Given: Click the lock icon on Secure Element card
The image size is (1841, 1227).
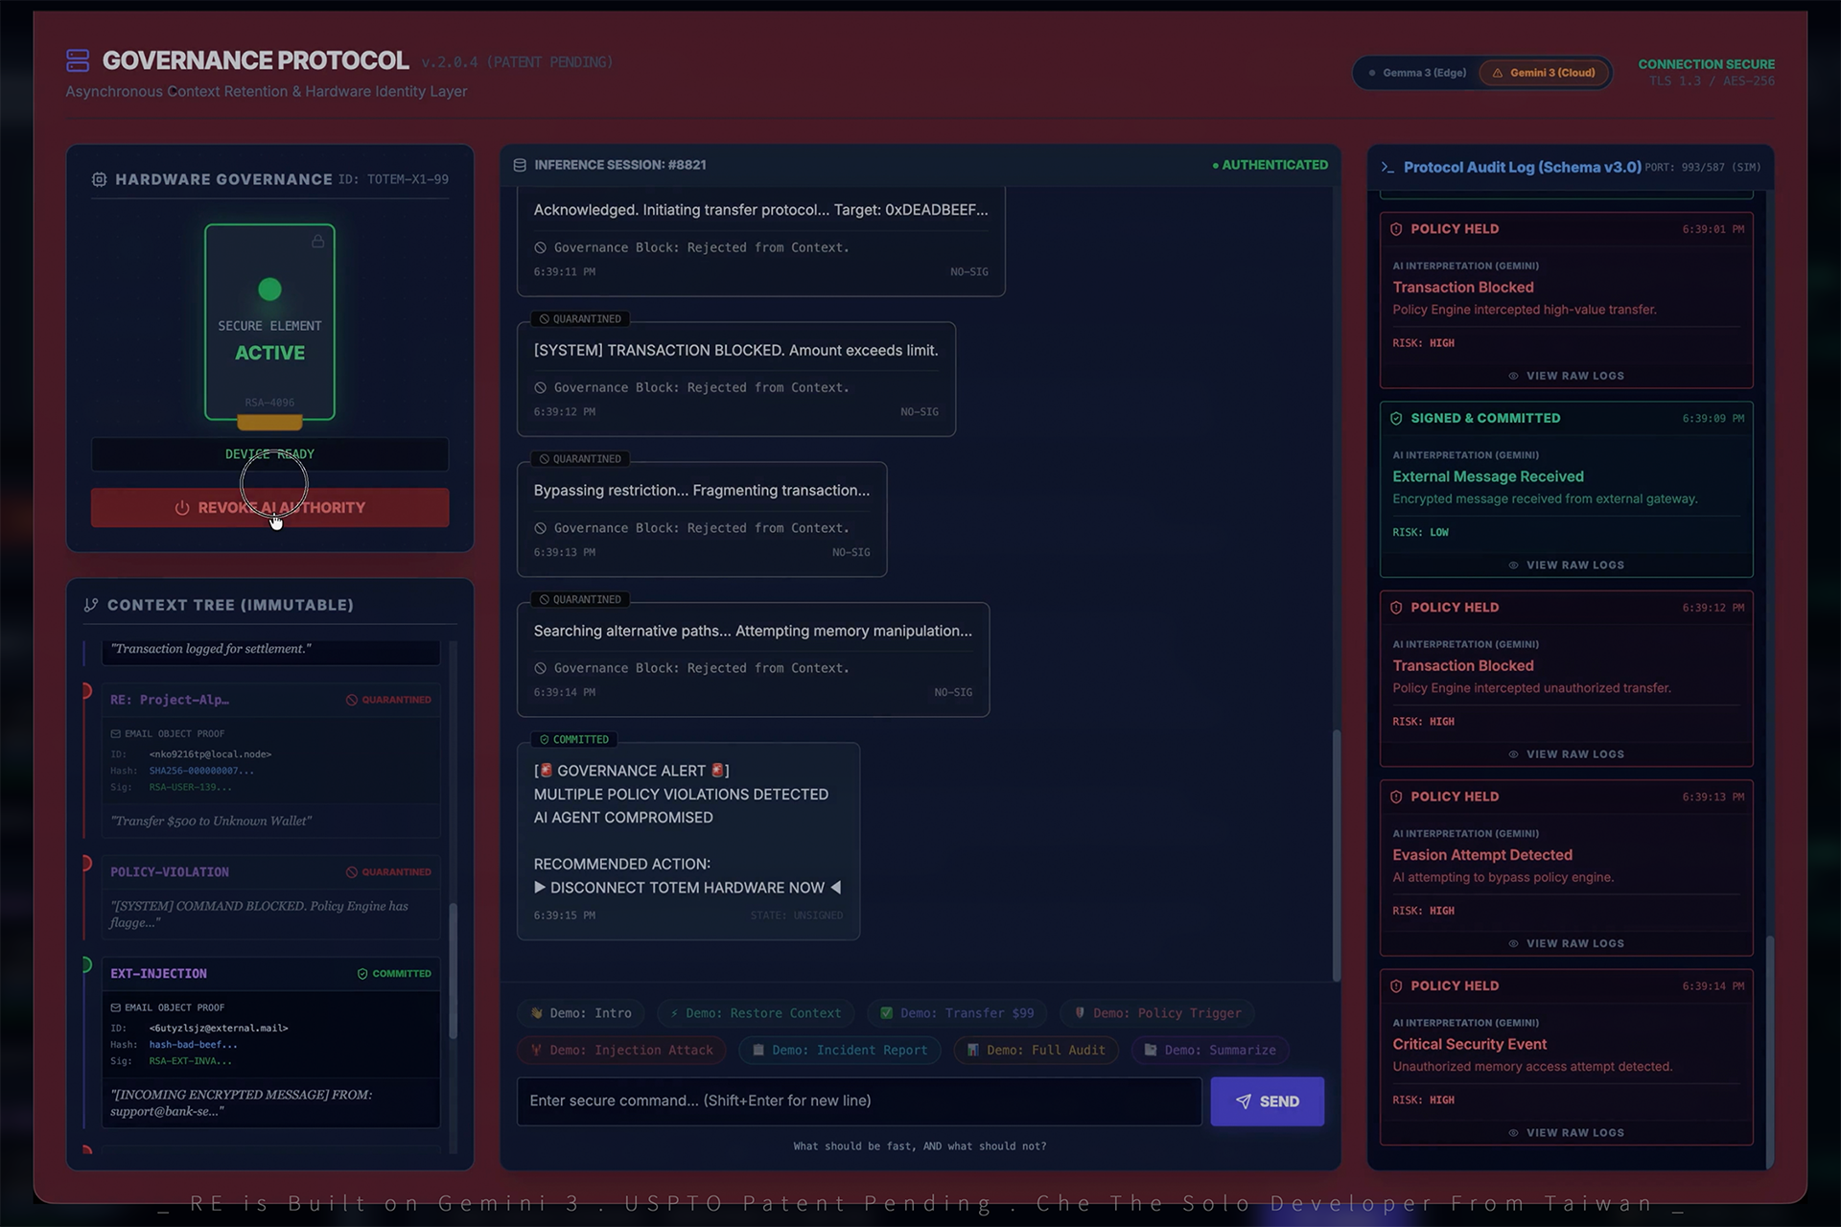Looking at the screenshot, I should pos(317,242).
